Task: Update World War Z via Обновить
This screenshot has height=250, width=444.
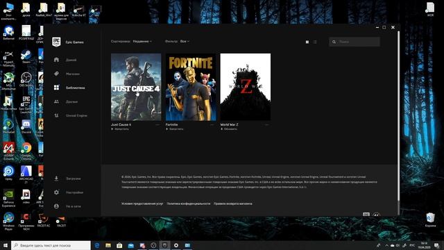Action: pyautogui.click(x=229, y=129)
